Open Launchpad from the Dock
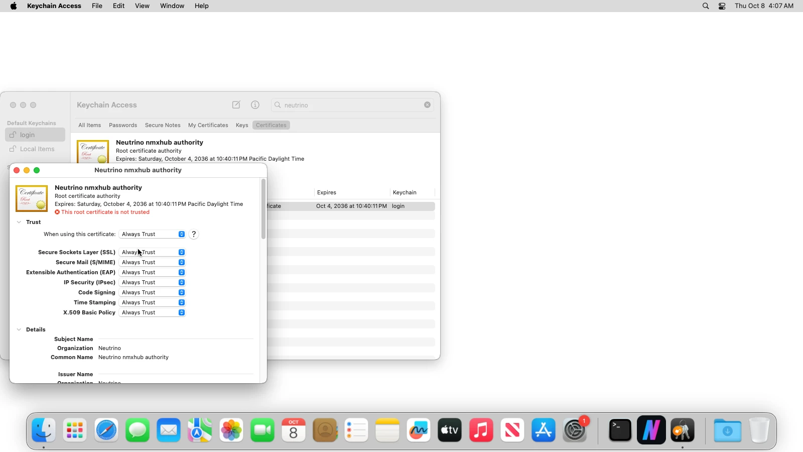The image size is (803, 452). pos(75,430)
